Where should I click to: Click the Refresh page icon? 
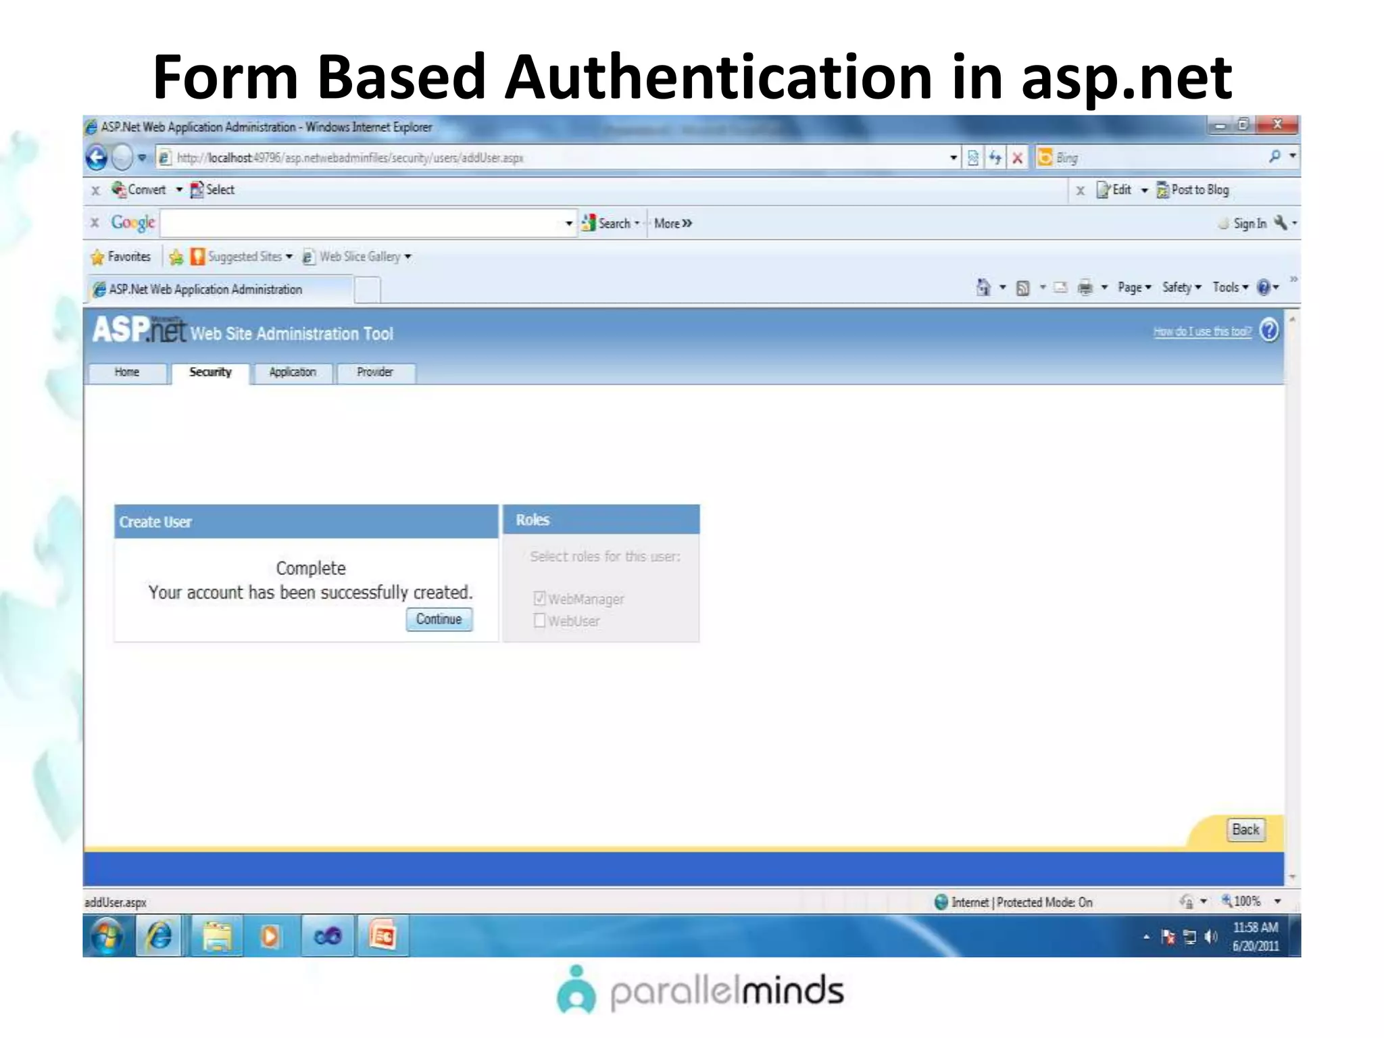[995, 158]
